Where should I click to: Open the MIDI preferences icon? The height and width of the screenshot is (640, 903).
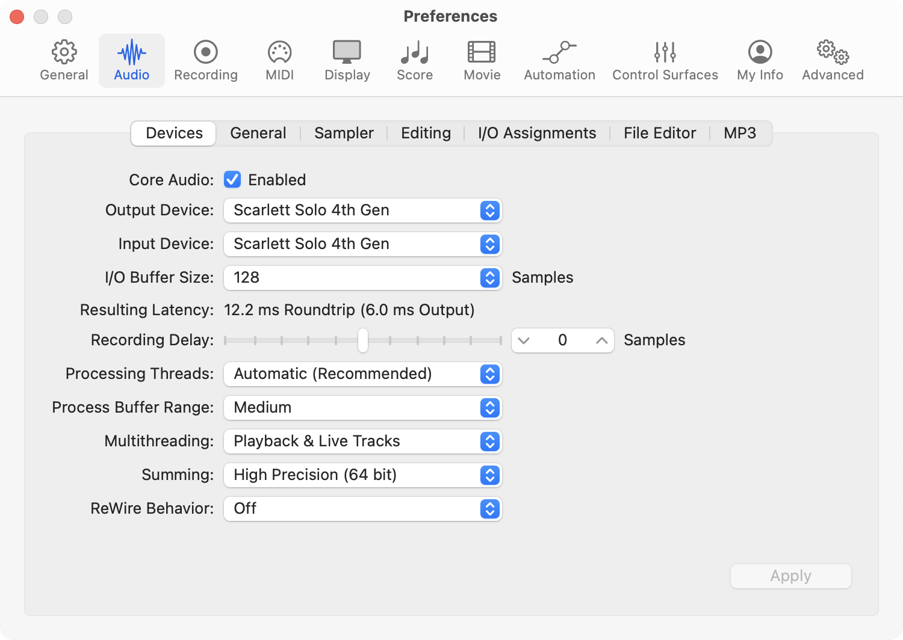279,60
